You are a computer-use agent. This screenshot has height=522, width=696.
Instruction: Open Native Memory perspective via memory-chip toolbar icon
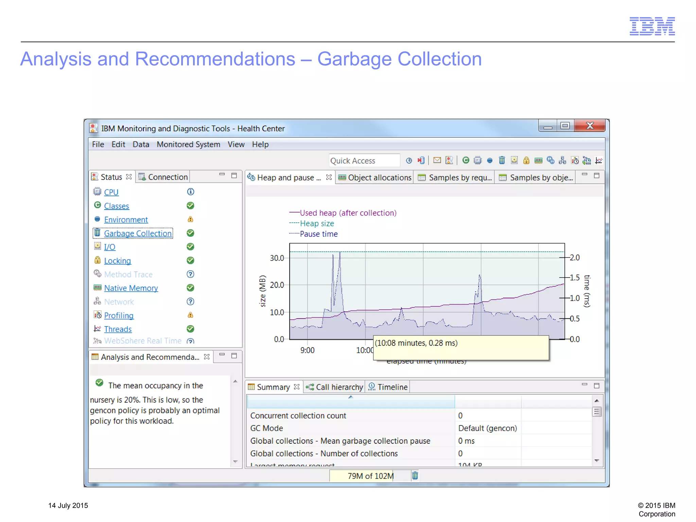click(538, 161)
